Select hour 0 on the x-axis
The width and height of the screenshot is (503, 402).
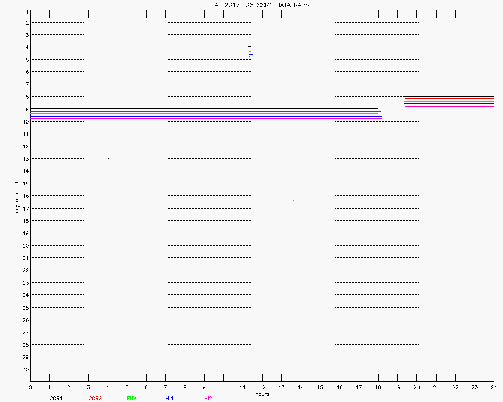tap(30, 387)
